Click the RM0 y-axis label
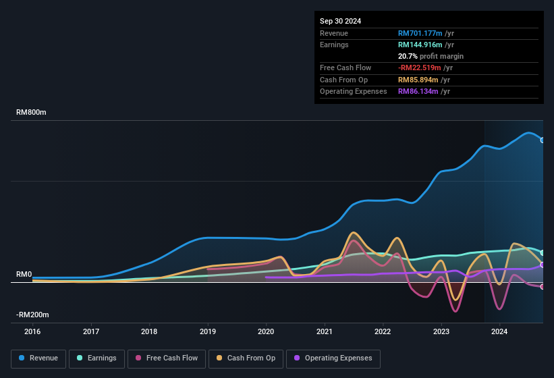Viewport: 554px width, 378px height. [24, 275]
